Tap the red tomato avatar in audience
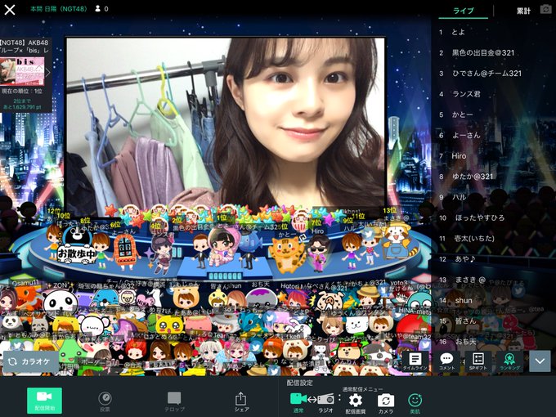This screenshot has height=417, width=556. coord(413,326)
